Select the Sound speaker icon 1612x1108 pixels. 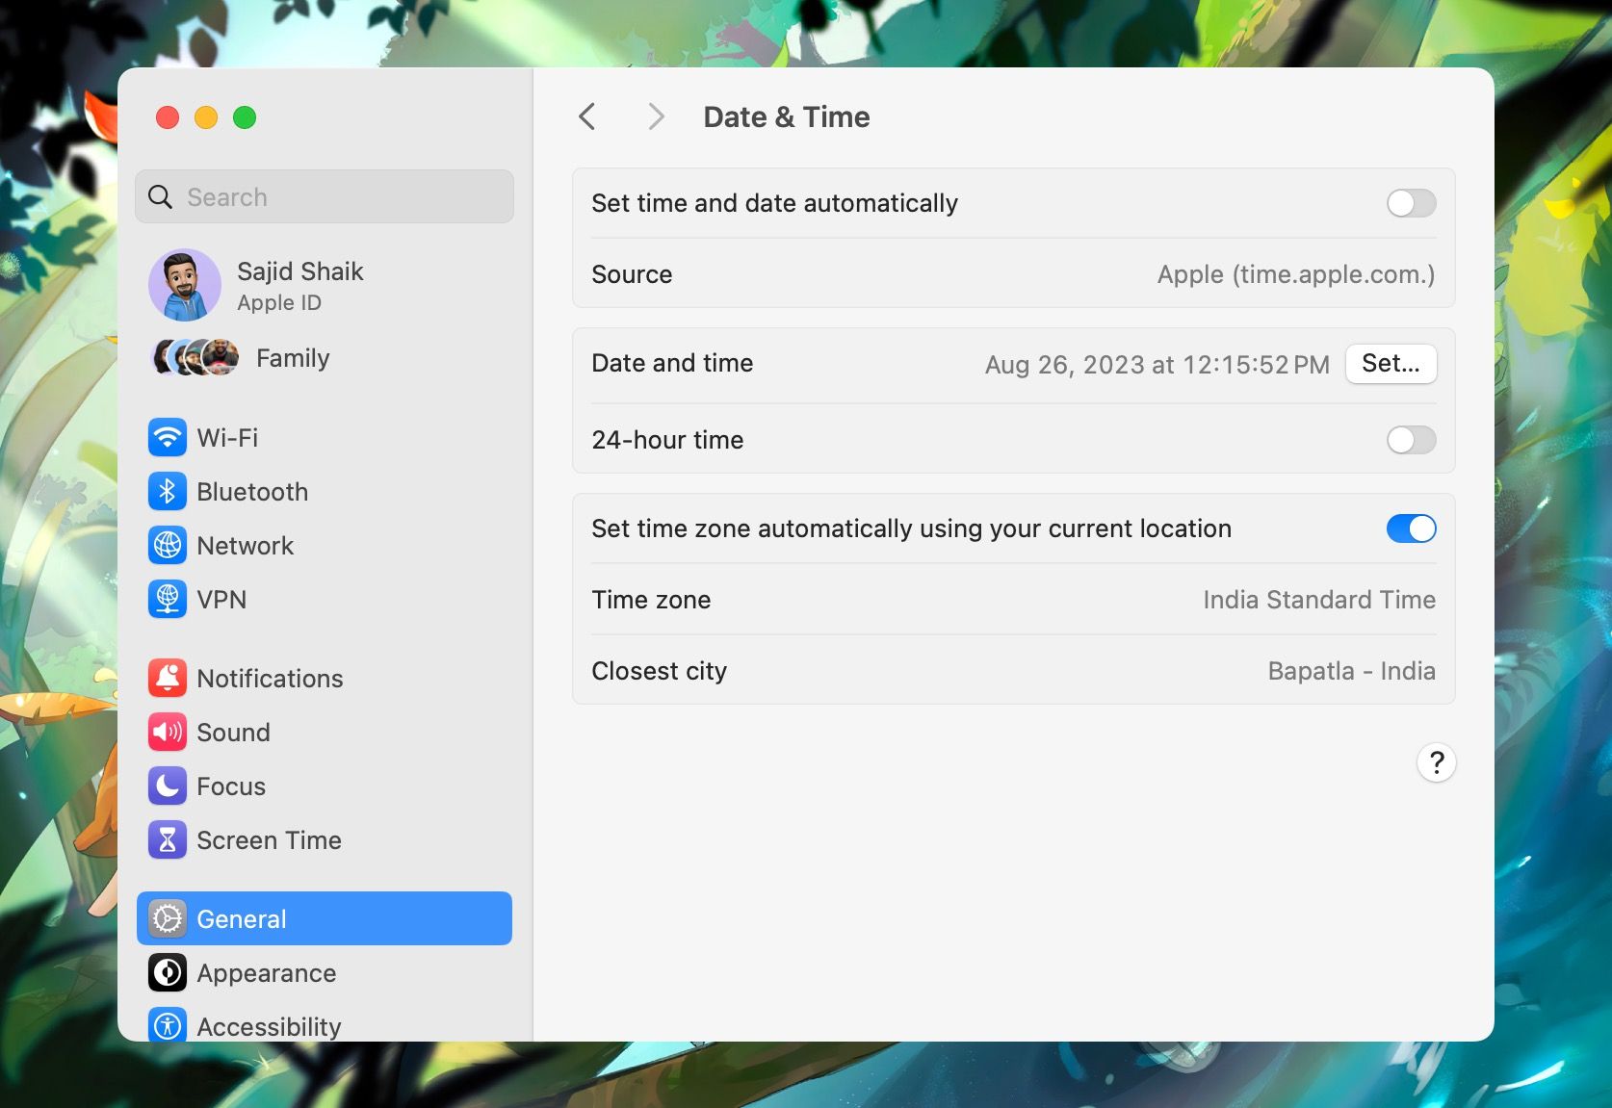coord(167,732)
